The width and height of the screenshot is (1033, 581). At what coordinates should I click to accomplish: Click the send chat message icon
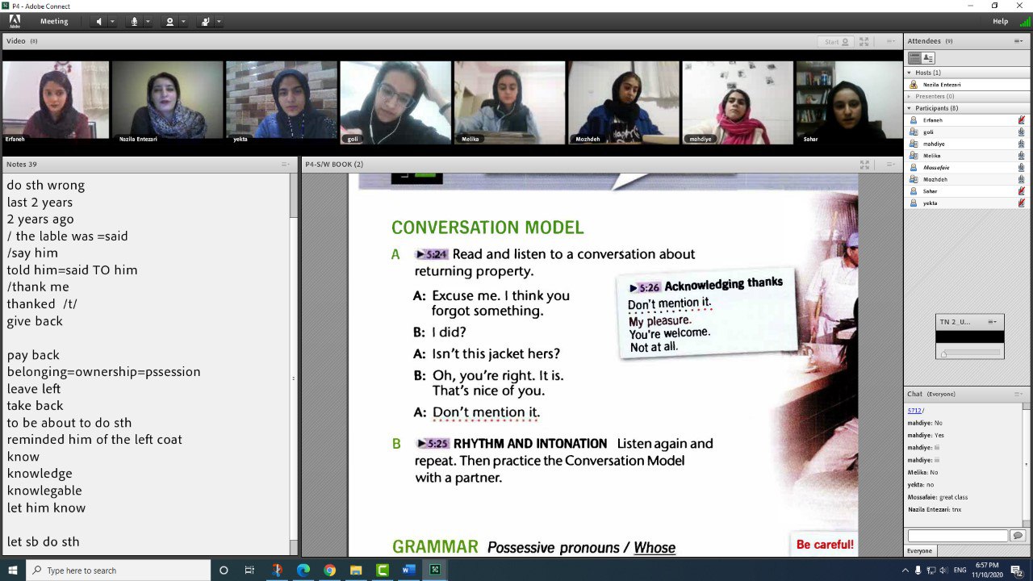click(1017, 536)
